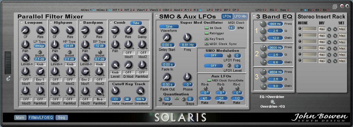Toggle the SMO enable LED
This screenshot has width=353, height=127.
click(x=157, y=16)
